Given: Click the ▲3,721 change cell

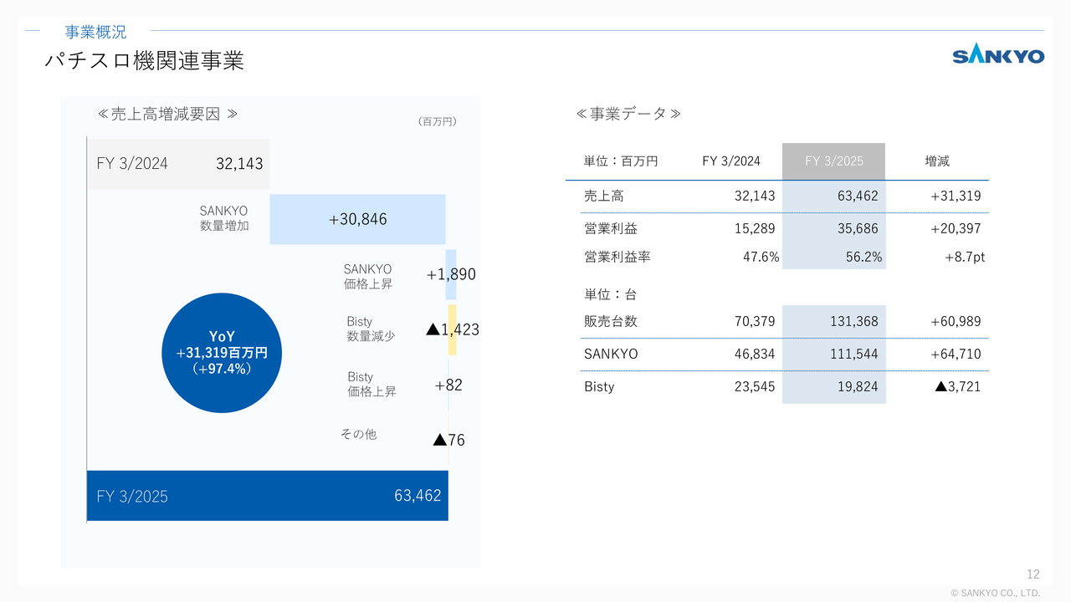Looking at the screenshot, I should click(x=958, y=387).
